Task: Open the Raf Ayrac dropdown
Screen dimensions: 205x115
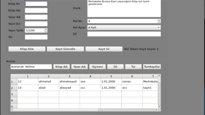Action: pyautogui.click(x=124, y=27)
